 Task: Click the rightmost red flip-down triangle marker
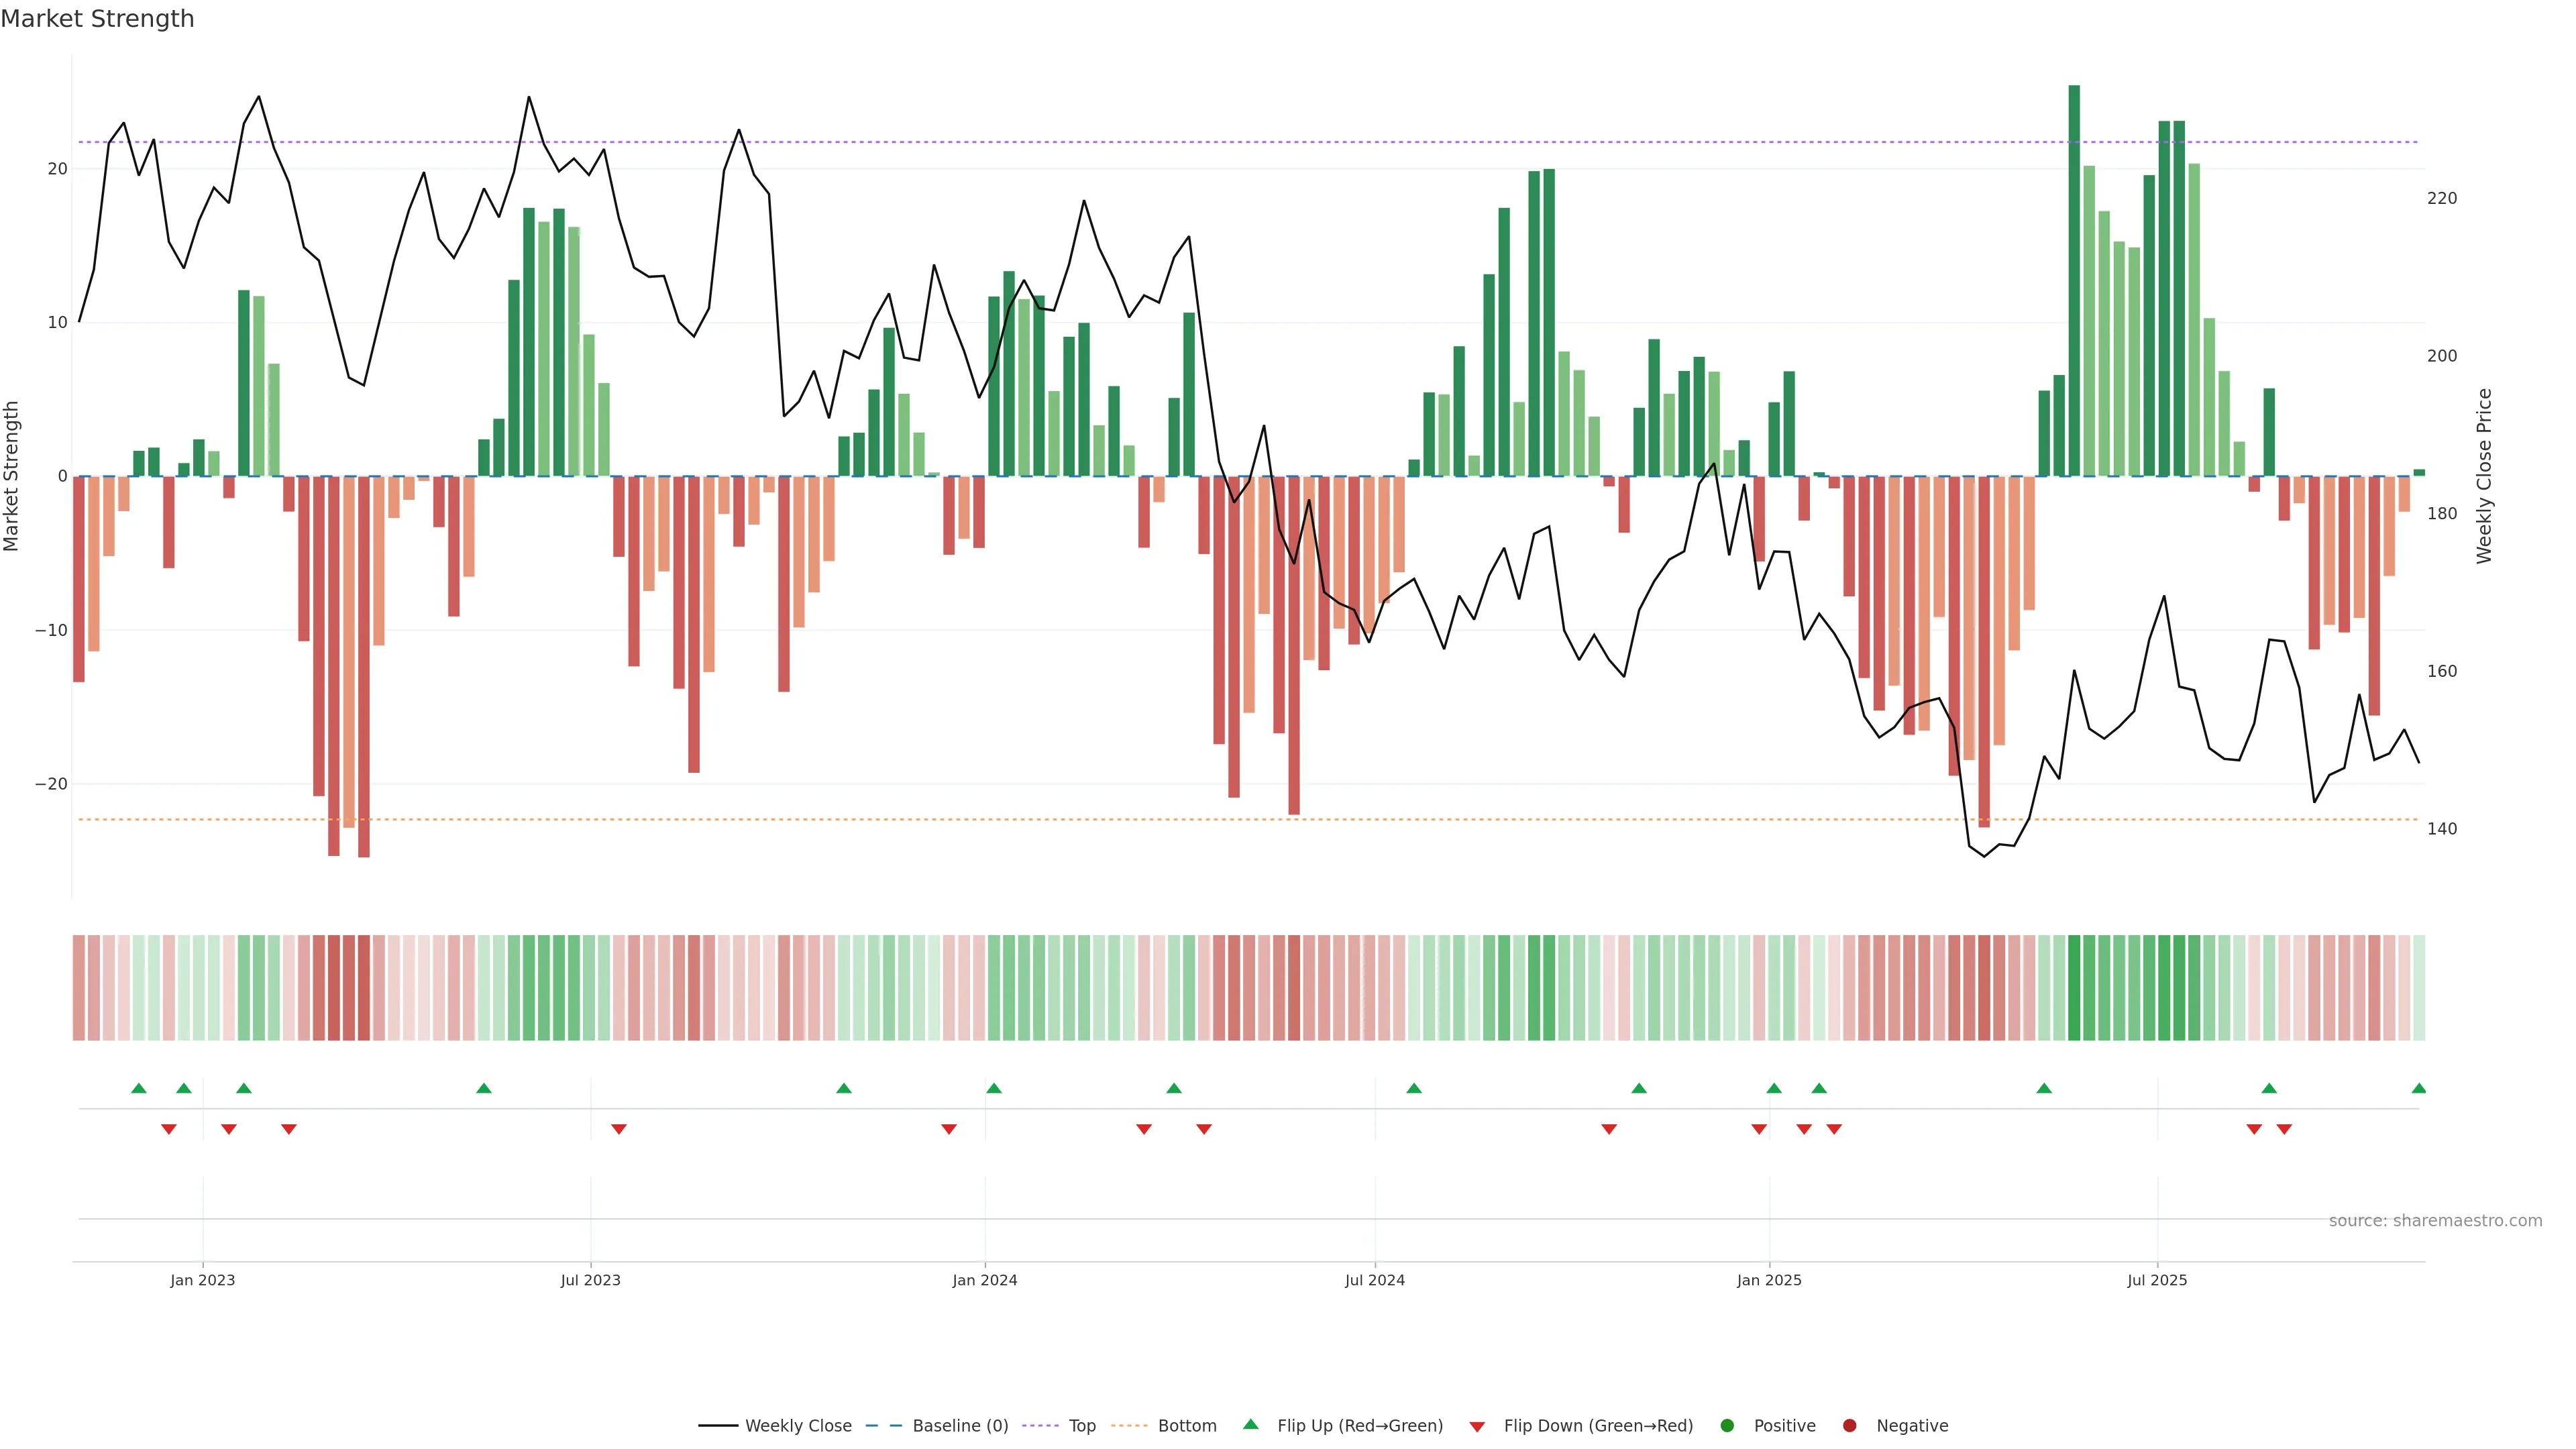pos(2284,1129)
